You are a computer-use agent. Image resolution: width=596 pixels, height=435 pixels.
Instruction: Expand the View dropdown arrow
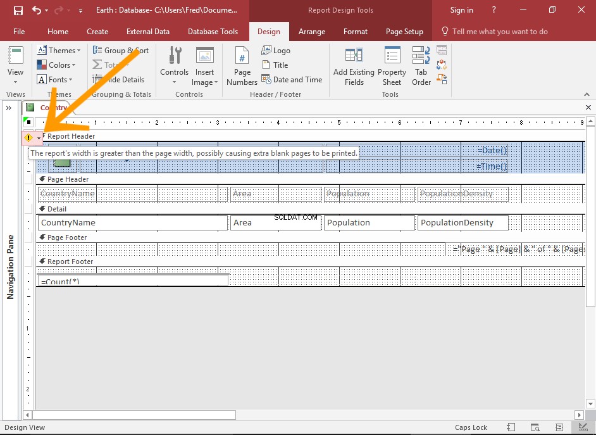(15, 82)
